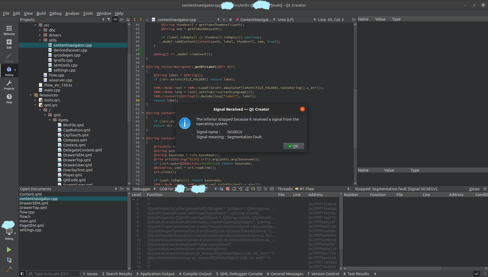This screenshot has width=488, height=277.
Task: Click the Stop Debugger red icon
Action: tap(228, 189)
